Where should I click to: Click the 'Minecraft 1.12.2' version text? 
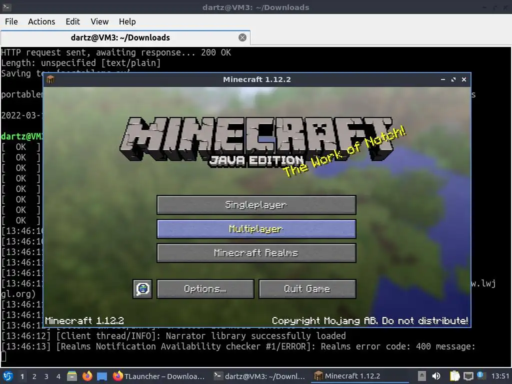84,320
